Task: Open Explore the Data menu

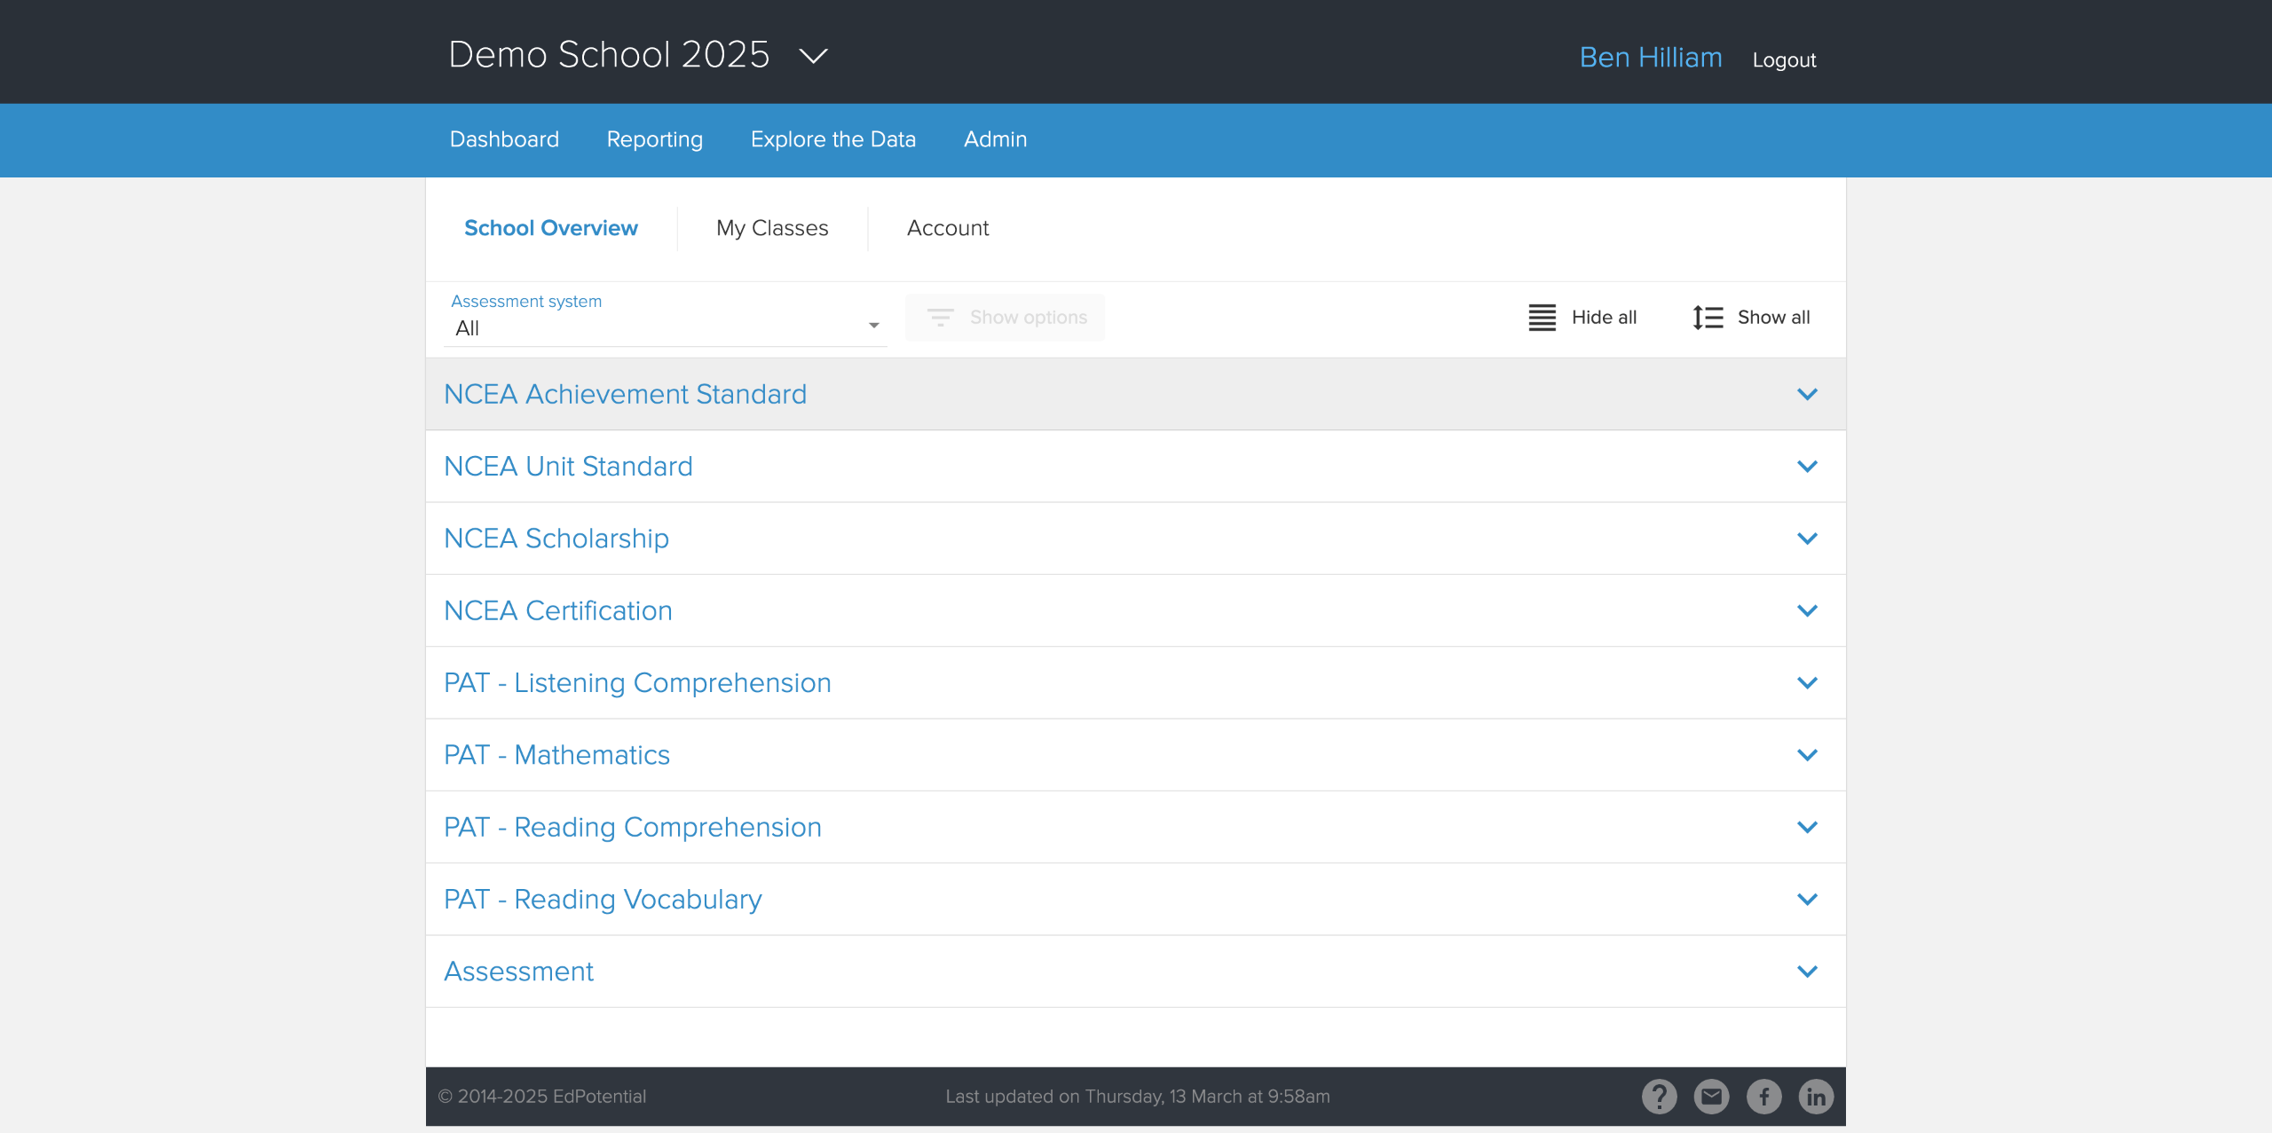Action: pyautogui.click(x=832, y=139)
